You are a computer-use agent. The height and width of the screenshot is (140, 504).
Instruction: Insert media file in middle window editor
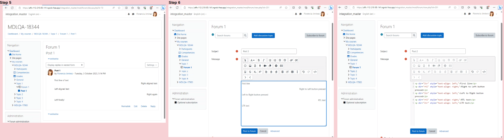tap(255, 66)
